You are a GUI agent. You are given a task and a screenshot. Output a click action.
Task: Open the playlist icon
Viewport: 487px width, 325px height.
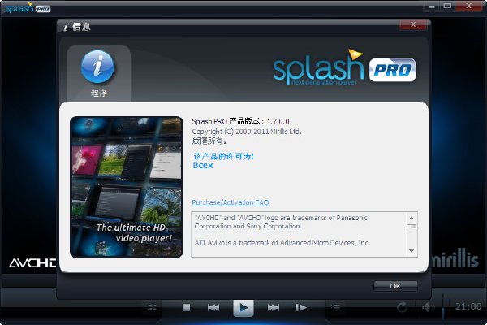[x=335, y=308]
